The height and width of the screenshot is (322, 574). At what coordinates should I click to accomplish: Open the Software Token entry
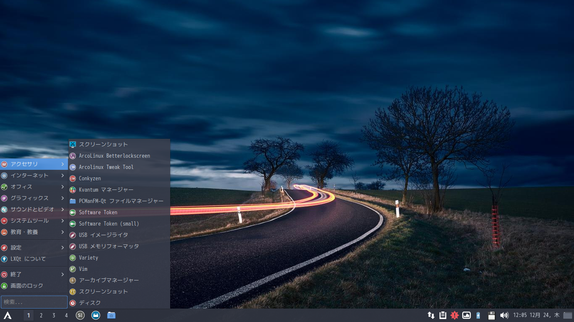(119, 212)
